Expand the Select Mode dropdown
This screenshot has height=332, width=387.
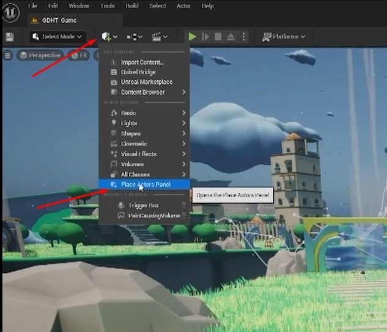[57, 37]
